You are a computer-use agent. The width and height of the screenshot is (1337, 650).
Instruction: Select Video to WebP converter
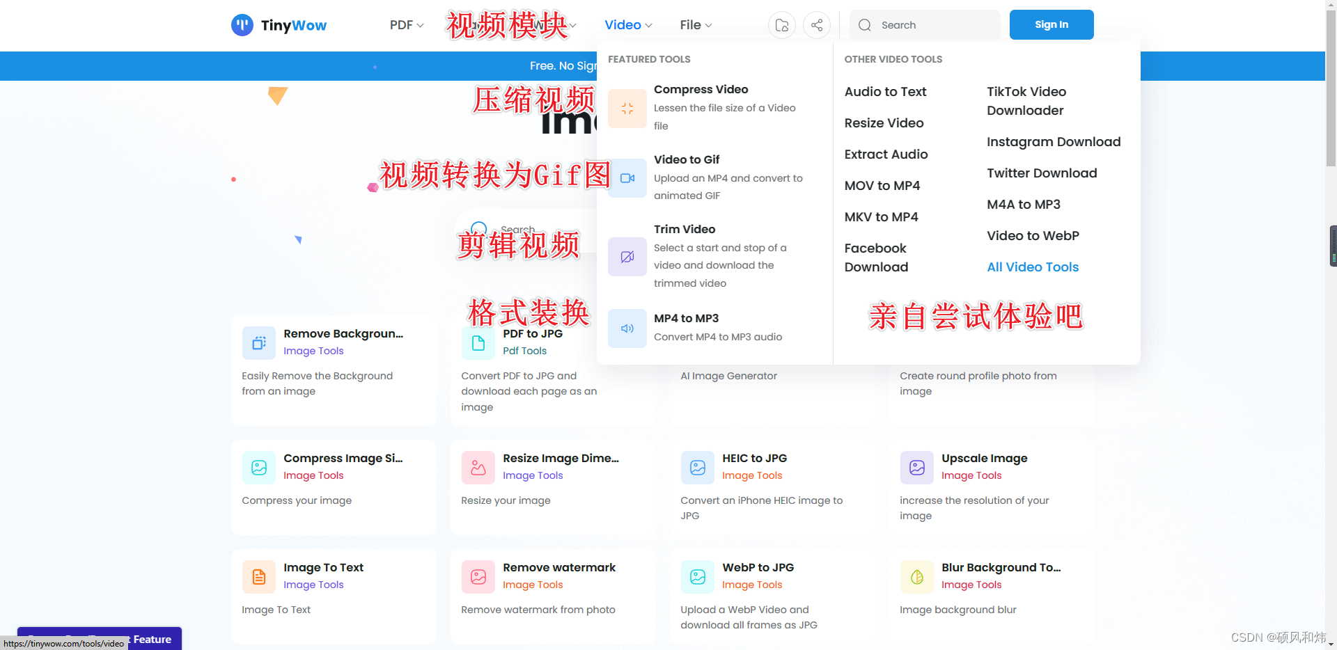1033,236
